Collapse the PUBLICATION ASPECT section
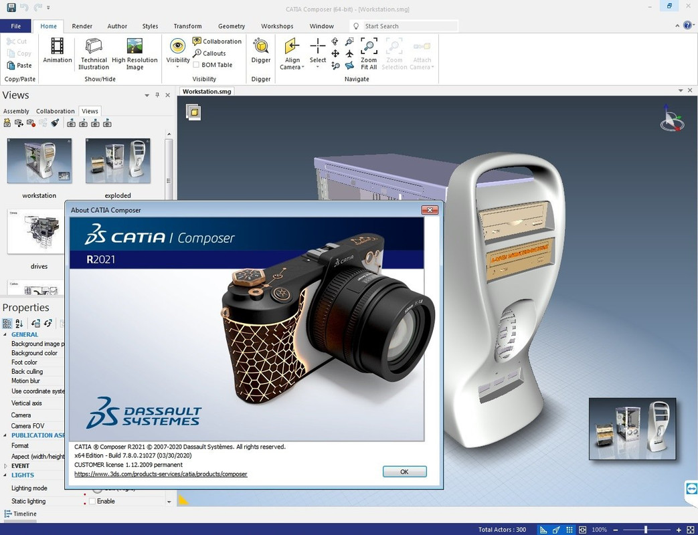Screen dimensions: 698x535 (x=5, y=435)
